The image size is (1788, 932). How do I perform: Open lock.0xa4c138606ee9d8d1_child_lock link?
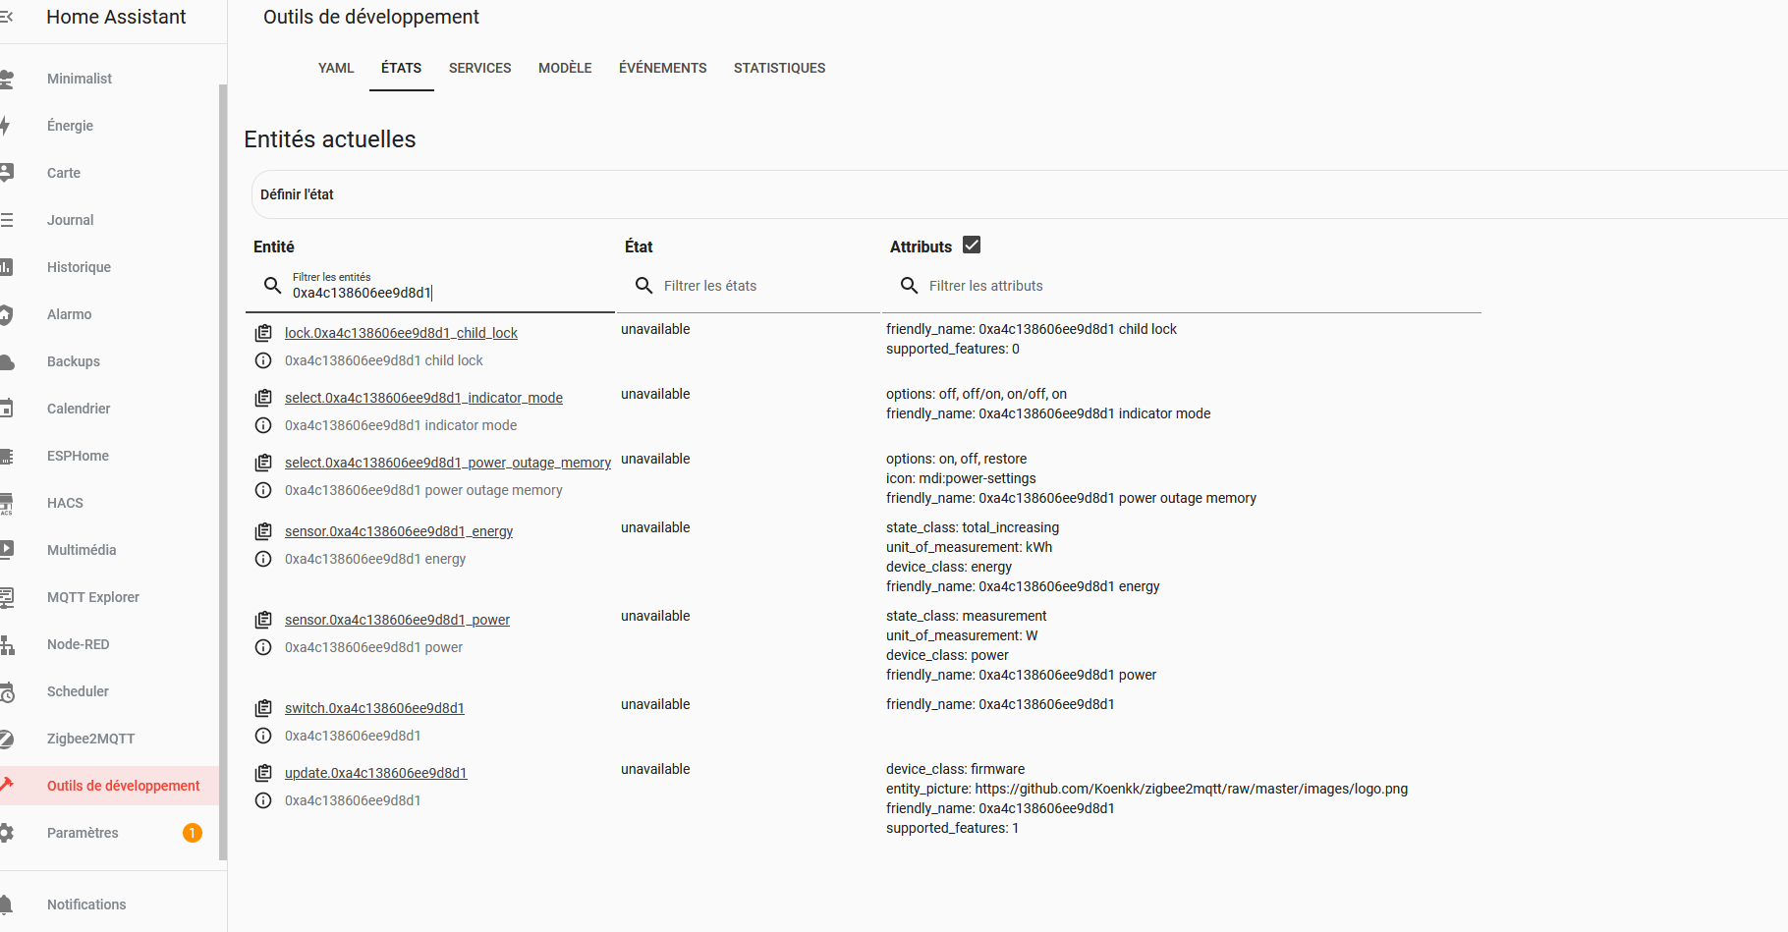(401, 333)
